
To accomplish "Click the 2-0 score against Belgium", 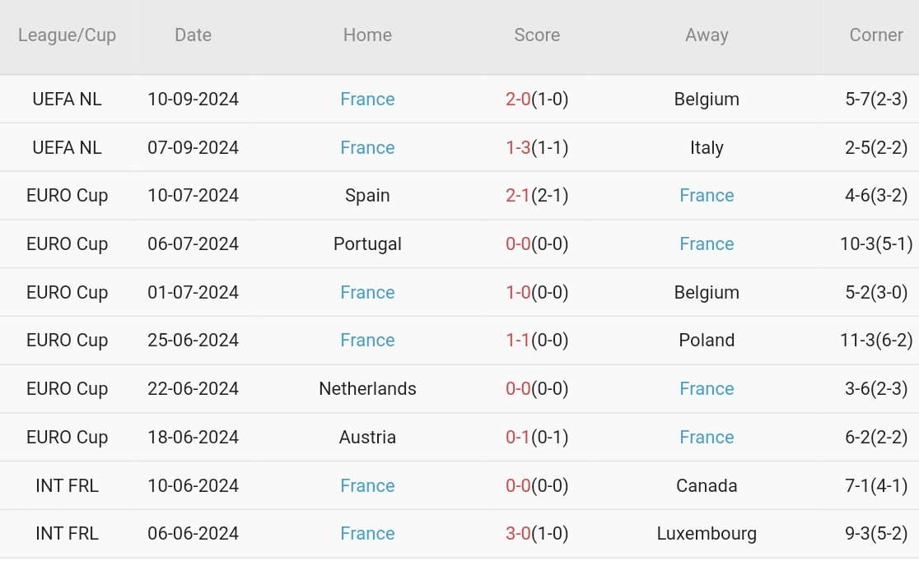I will coord(519,100).
